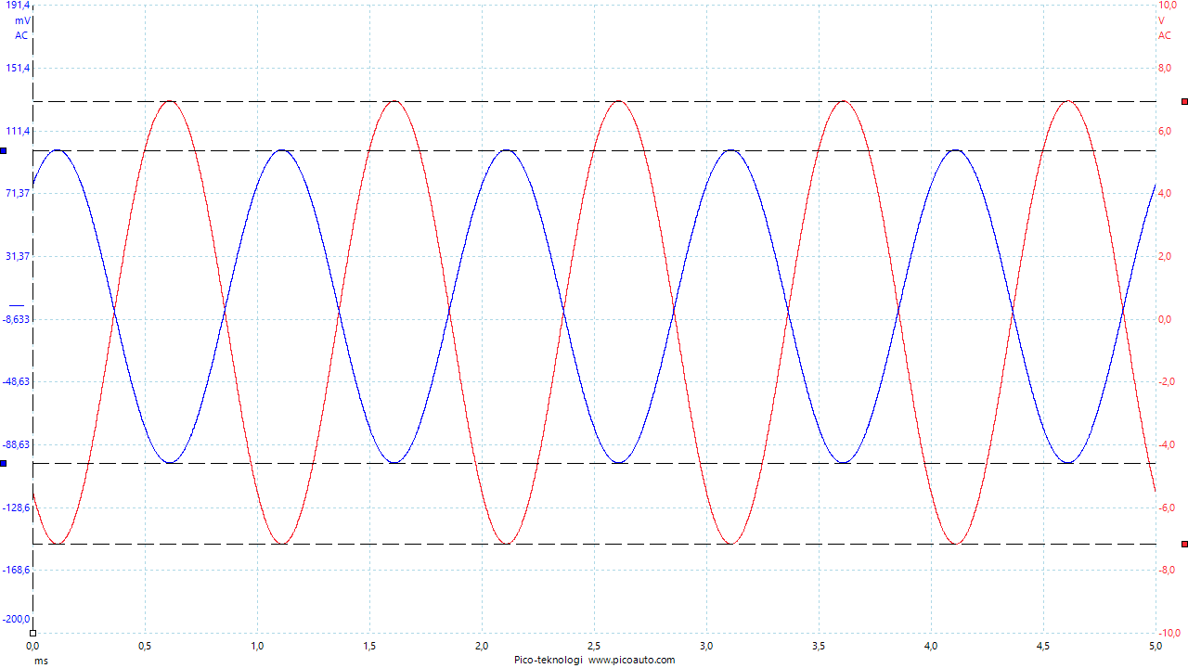Click the blue axis value '-168,6'
Screen dimensions: 1188x668
click(17, 570)
